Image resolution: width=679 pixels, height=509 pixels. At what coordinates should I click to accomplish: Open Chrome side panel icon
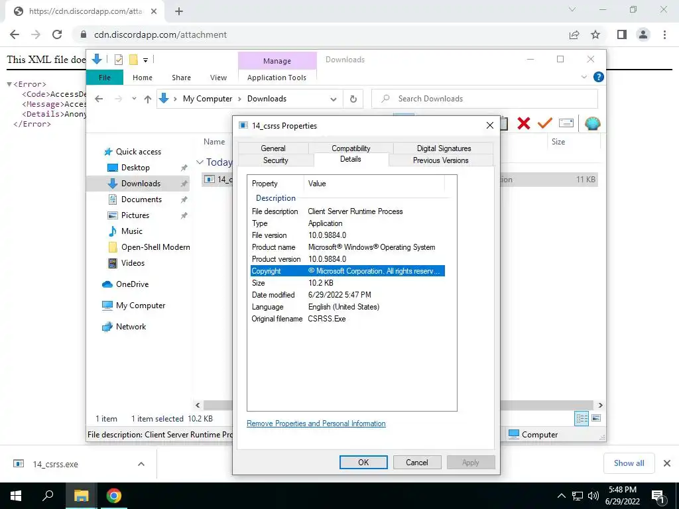point(622,34)
